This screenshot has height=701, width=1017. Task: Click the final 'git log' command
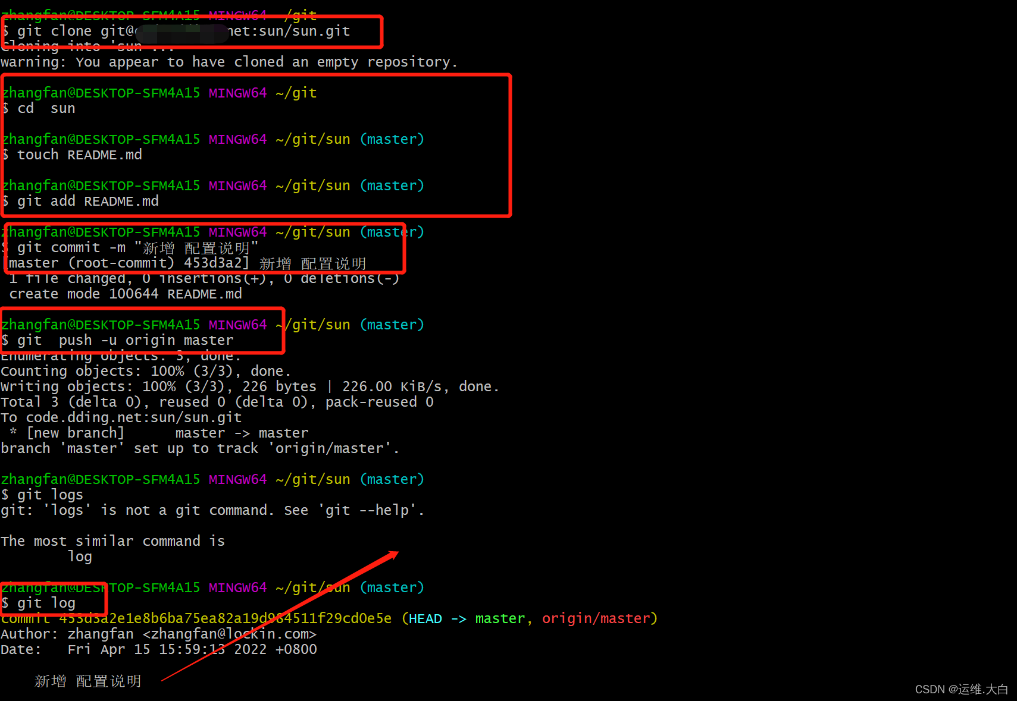tap(38, 603)
